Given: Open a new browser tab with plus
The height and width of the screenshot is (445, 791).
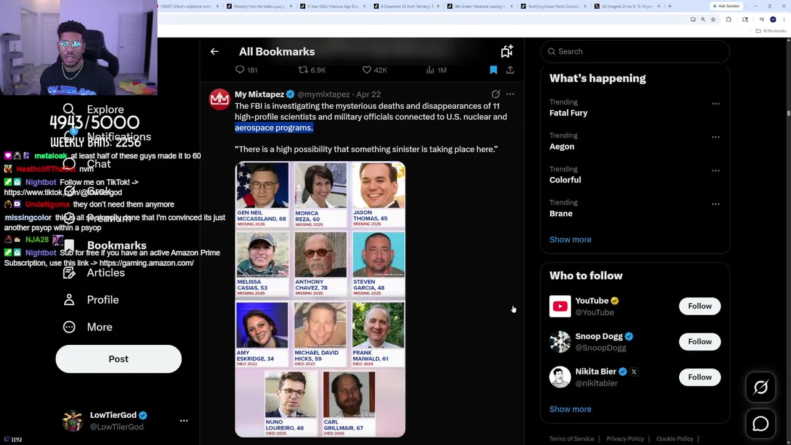Looking at the screenshot, I should pos(670,6).
